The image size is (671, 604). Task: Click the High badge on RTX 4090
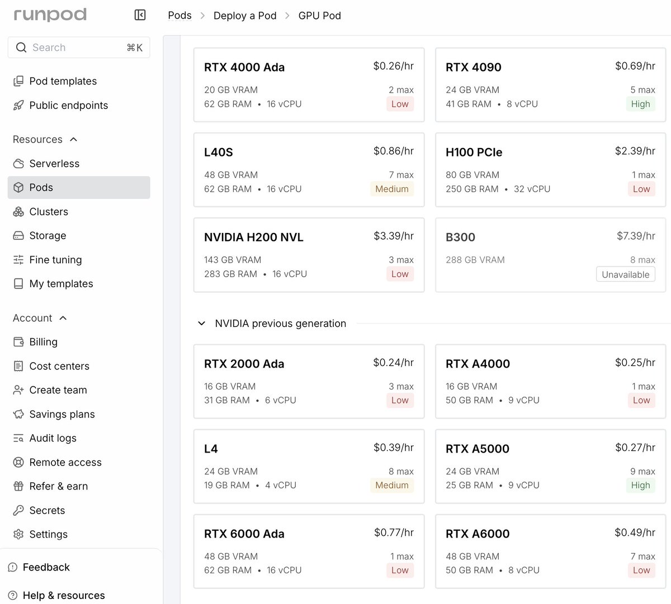pos(640,104)
